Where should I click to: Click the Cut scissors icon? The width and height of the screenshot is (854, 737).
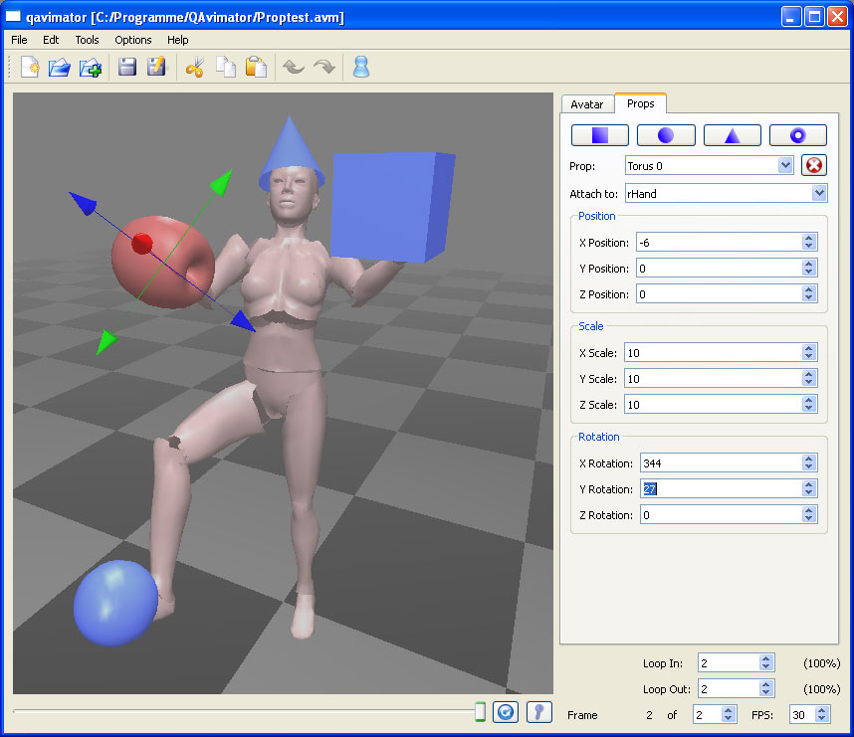[x=195, y=68]
